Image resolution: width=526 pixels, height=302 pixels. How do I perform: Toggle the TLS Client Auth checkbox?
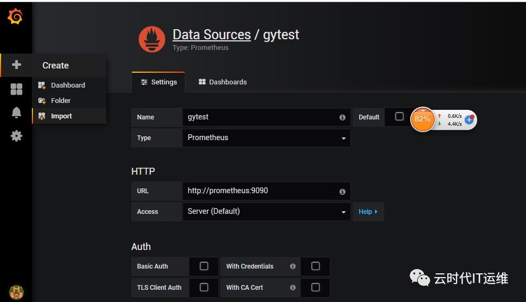pos(204,287)
